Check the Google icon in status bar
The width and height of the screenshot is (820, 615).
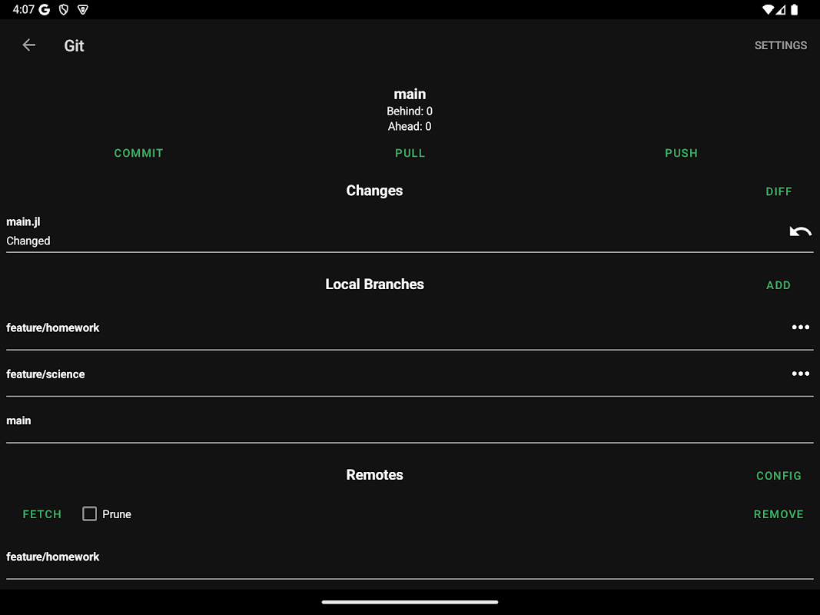[x=45, y=9]
